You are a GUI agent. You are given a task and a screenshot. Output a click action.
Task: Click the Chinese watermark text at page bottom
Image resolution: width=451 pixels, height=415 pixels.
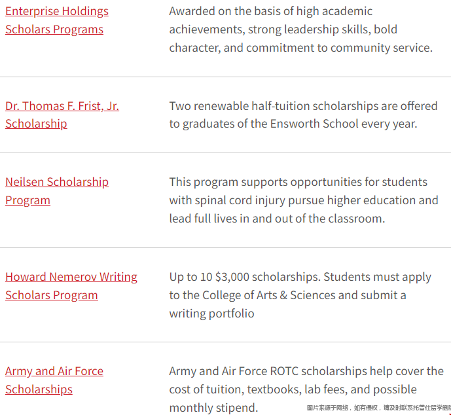(379, 408)
